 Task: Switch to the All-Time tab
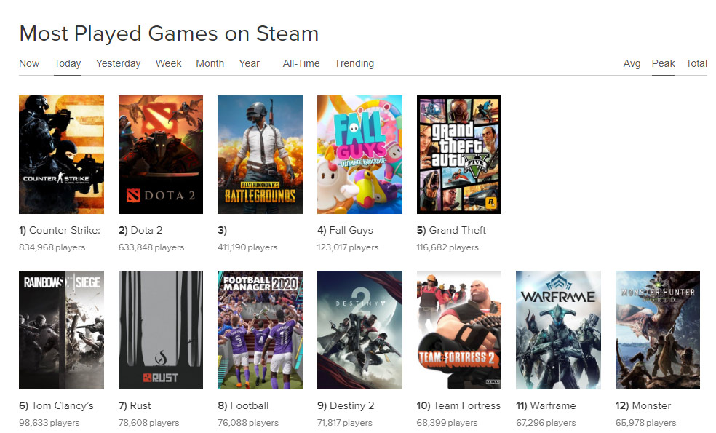tap(301, 63)
